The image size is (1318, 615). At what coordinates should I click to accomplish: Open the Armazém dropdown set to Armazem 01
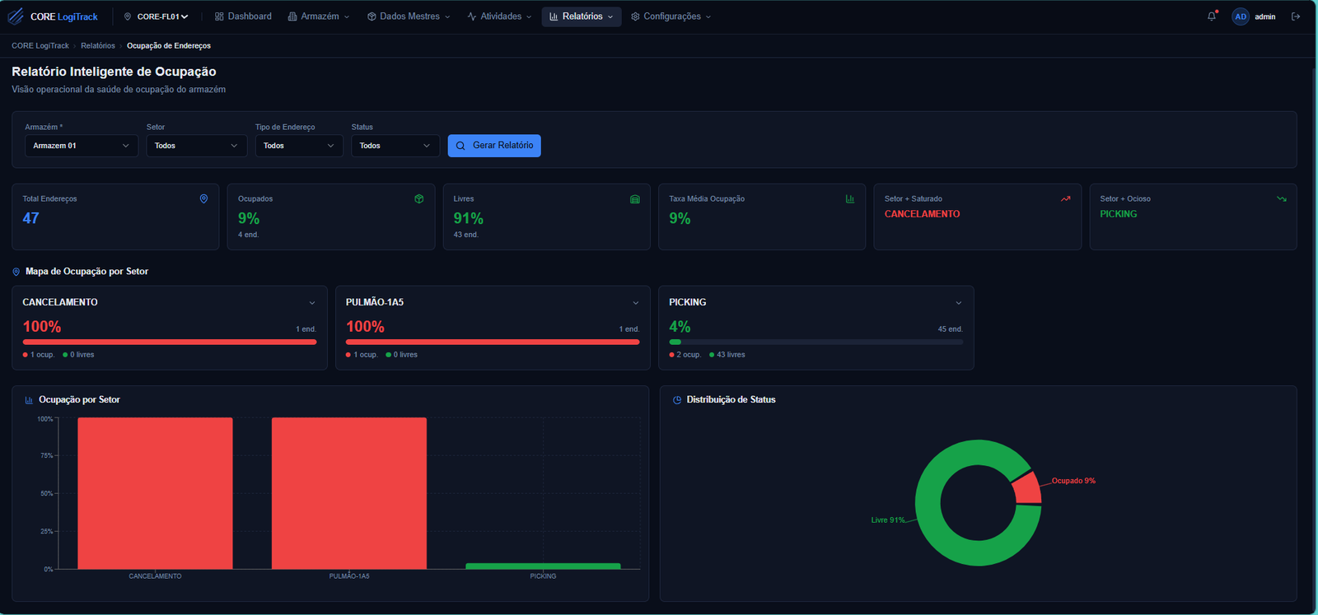pos(81,146)
